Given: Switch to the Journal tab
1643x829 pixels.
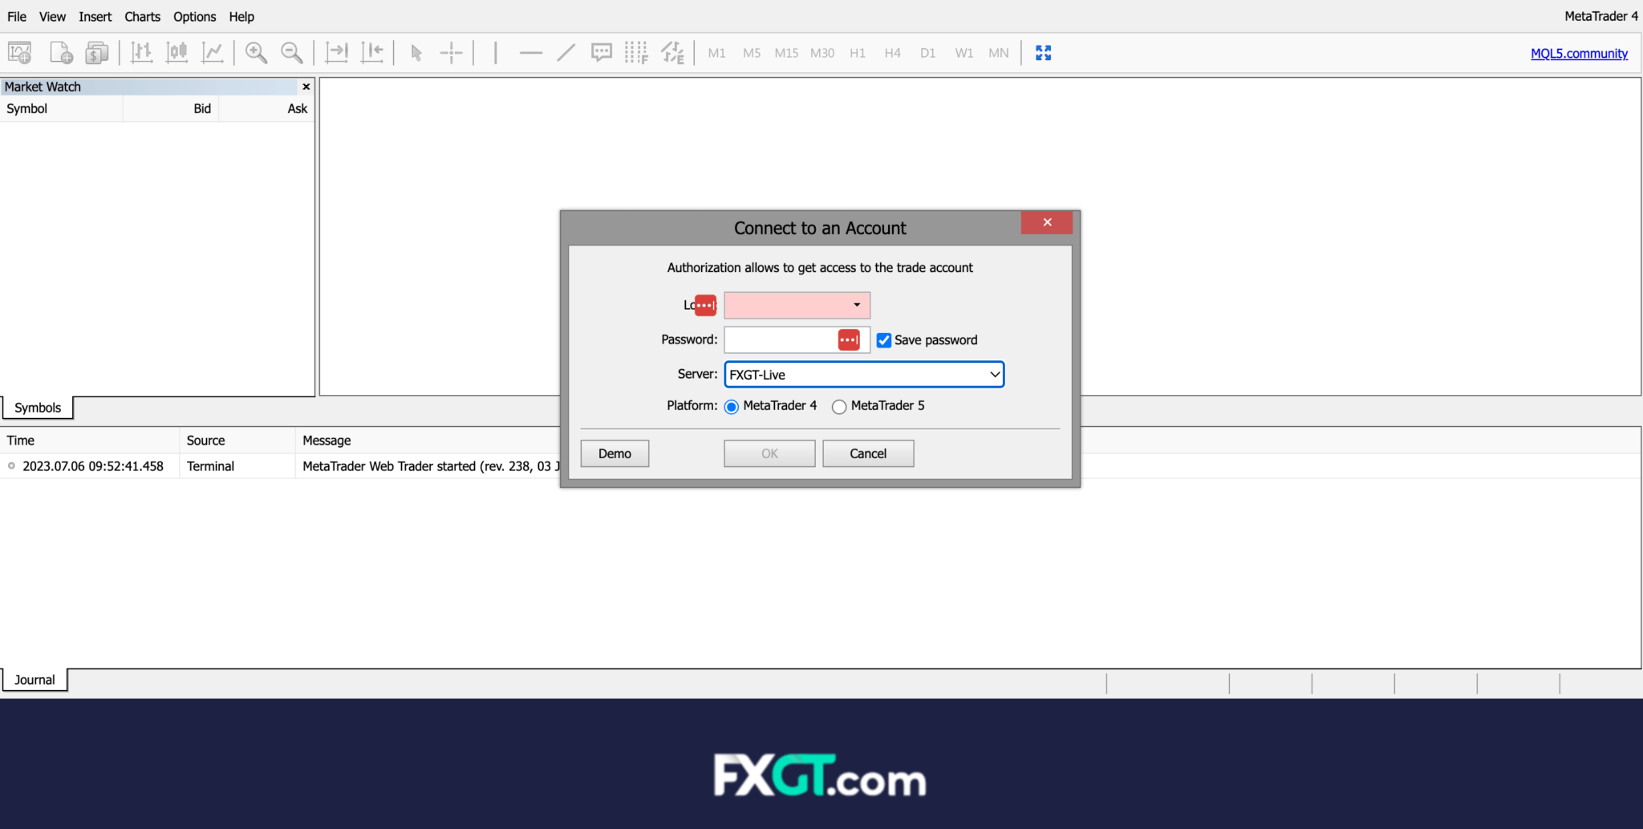Looking at the screenshot, I should [34, 680].
